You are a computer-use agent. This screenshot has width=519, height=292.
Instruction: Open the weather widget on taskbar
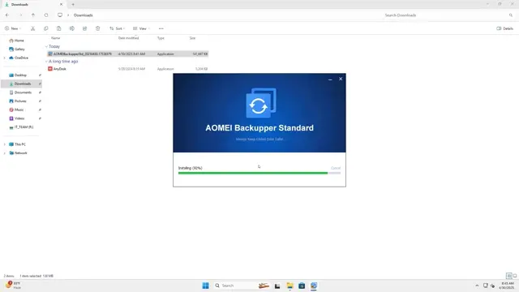(x=13, y=286)
